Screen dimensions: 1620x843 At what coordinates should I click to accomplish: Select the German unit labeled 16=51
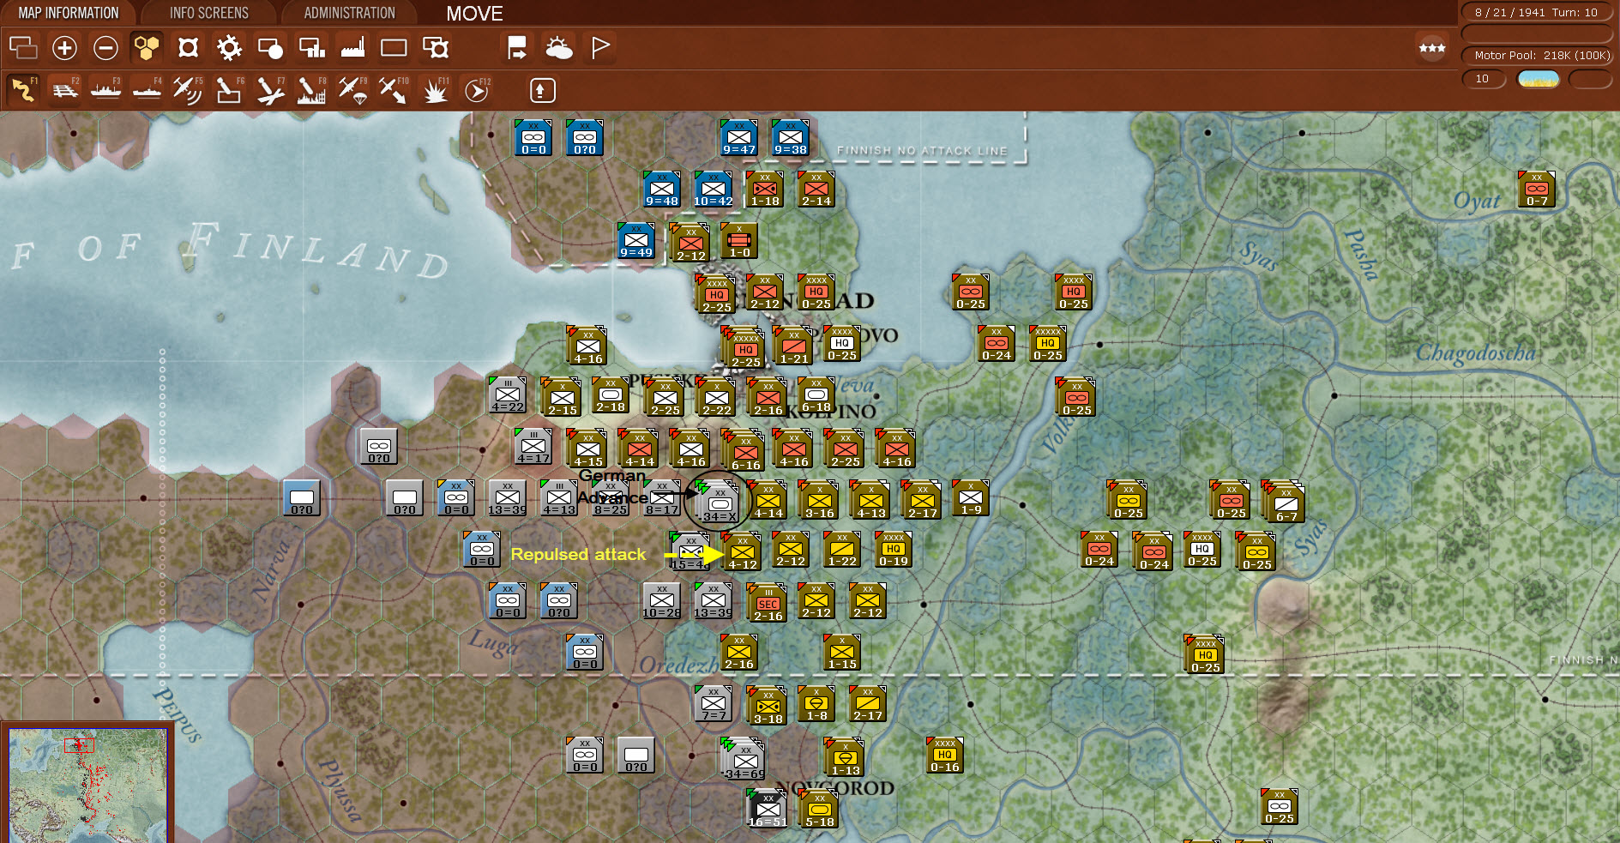768,809
